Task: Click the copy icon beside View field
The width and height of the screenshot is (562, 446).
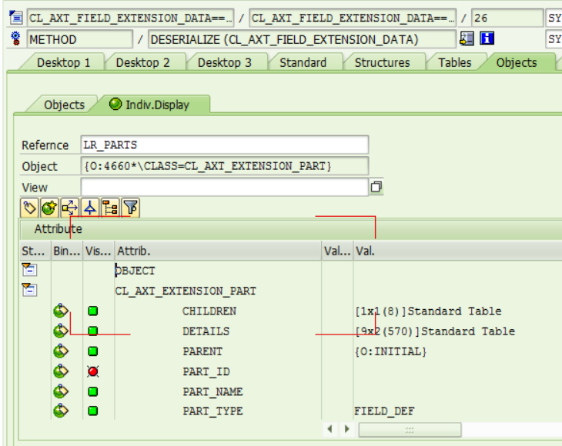Action: [x=376, y=187]
